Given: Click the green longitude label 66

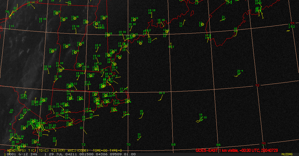Looking at the screenshot, I should coord(219,145).
